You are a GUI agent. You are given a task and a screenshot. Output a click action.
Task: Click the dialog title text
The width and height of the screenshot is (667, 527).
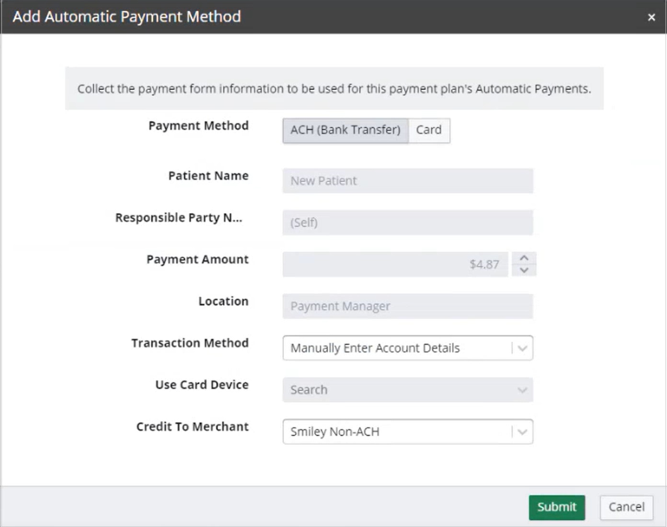pos(127,17)
